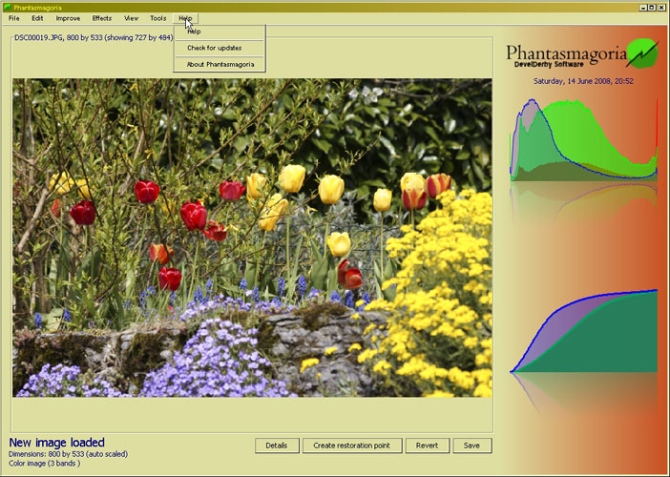Viewport: 670px width, 477px height.
Task: Click the Phantasmagoria title bar app icon
Action: click(x=7, y=7)
